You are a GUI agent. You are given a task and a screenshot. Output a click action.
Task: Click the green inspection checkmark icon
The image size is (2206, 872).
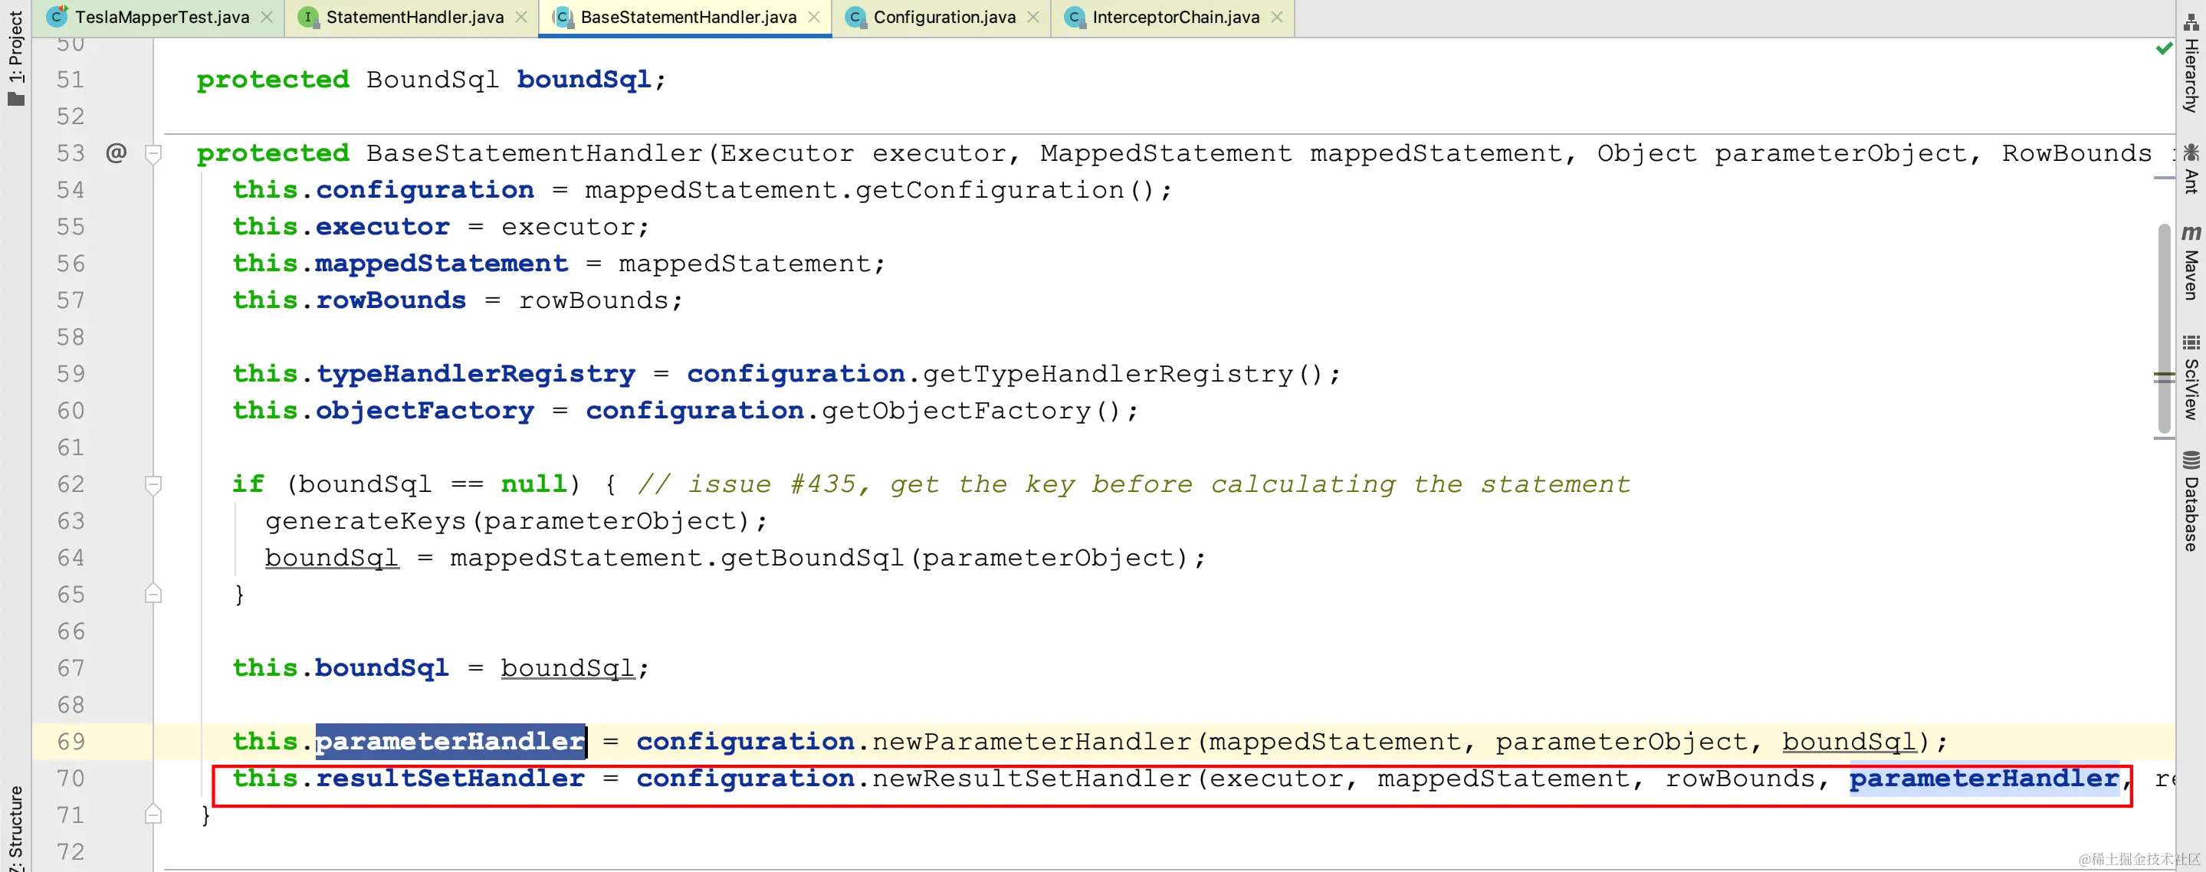(x=2163, y=49)
